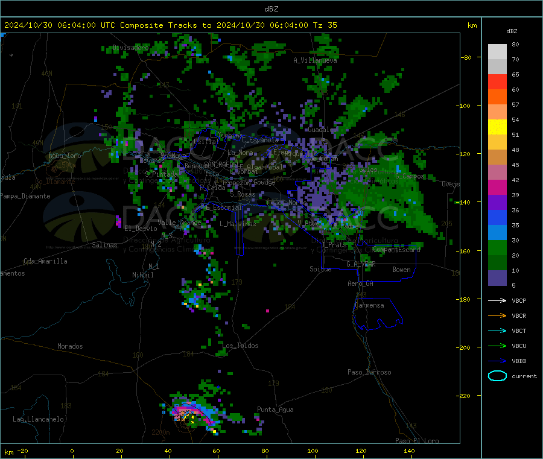This screenshot has height=459, width=543.
Task: Click the 'Bowen' map label
Action: 401,270
